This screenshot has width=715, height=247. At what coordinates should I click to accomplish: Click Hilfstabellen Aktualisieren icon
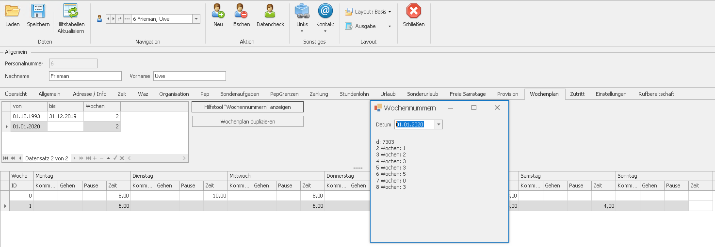pos(71,11)
